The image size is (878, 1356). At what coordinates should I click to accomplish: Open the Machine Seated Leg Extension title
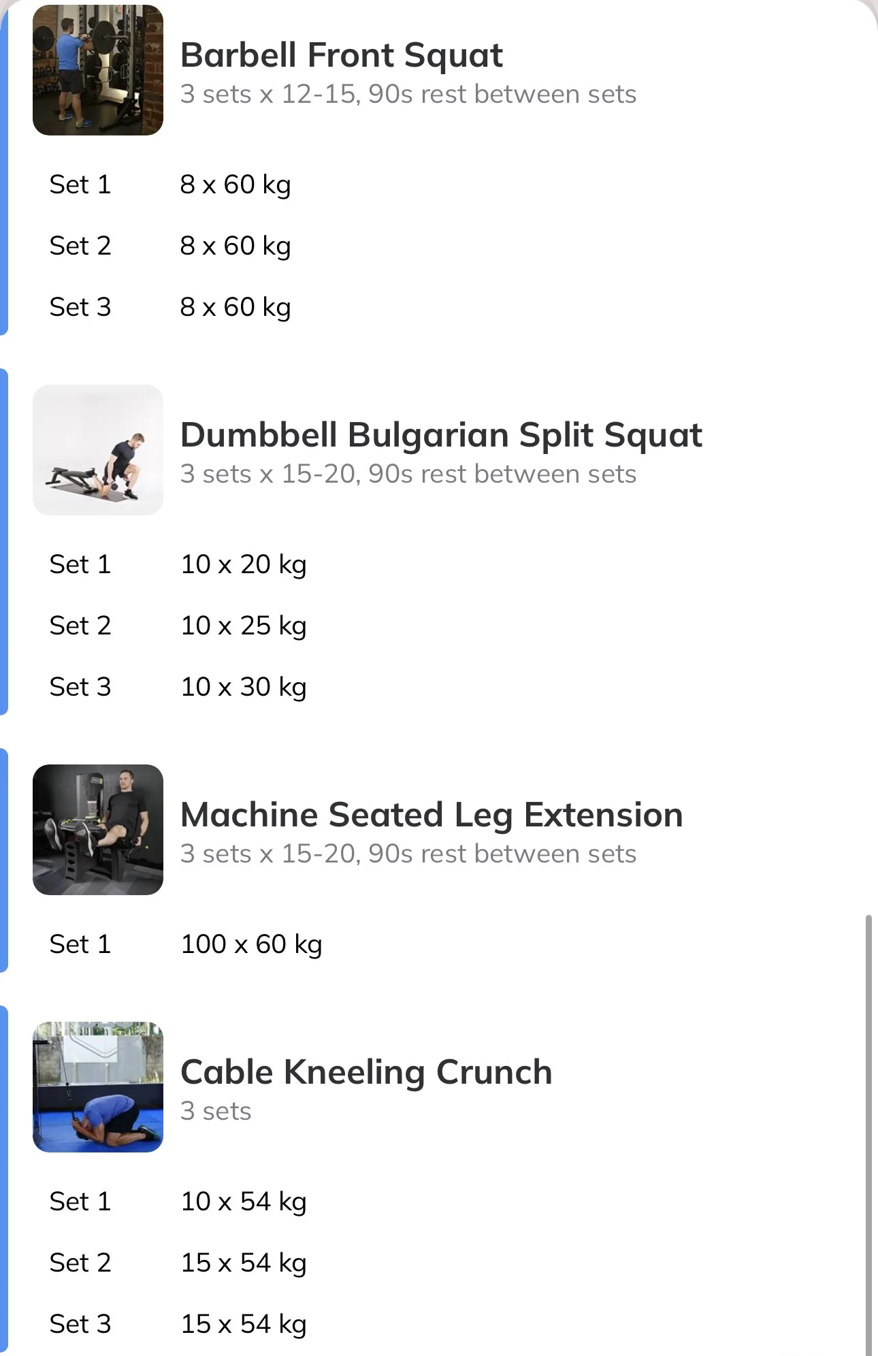tap(432, 815)
